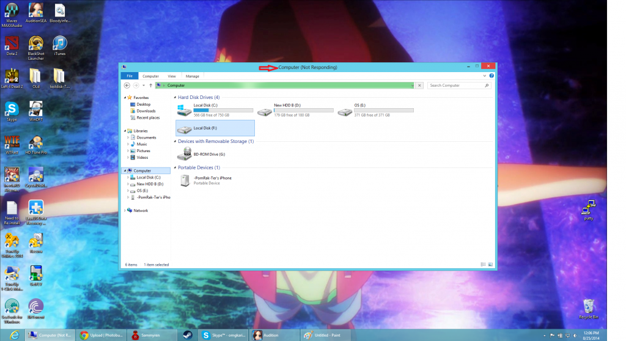Open the -PomRak-Ter's iPhone device icon
This screenshot has height=341, width=626.
point(185,180)
